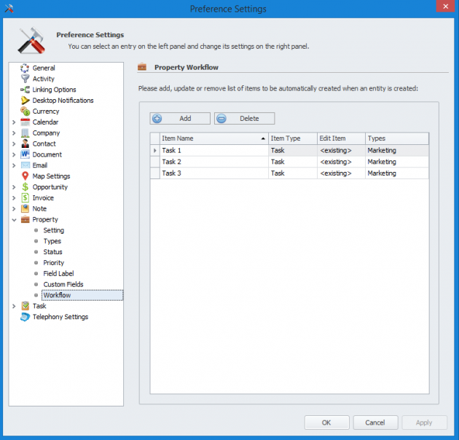Click the Activity funnel icon
Image resolution: width=459 pixels, height=440 pixels.
click(25, 79)
